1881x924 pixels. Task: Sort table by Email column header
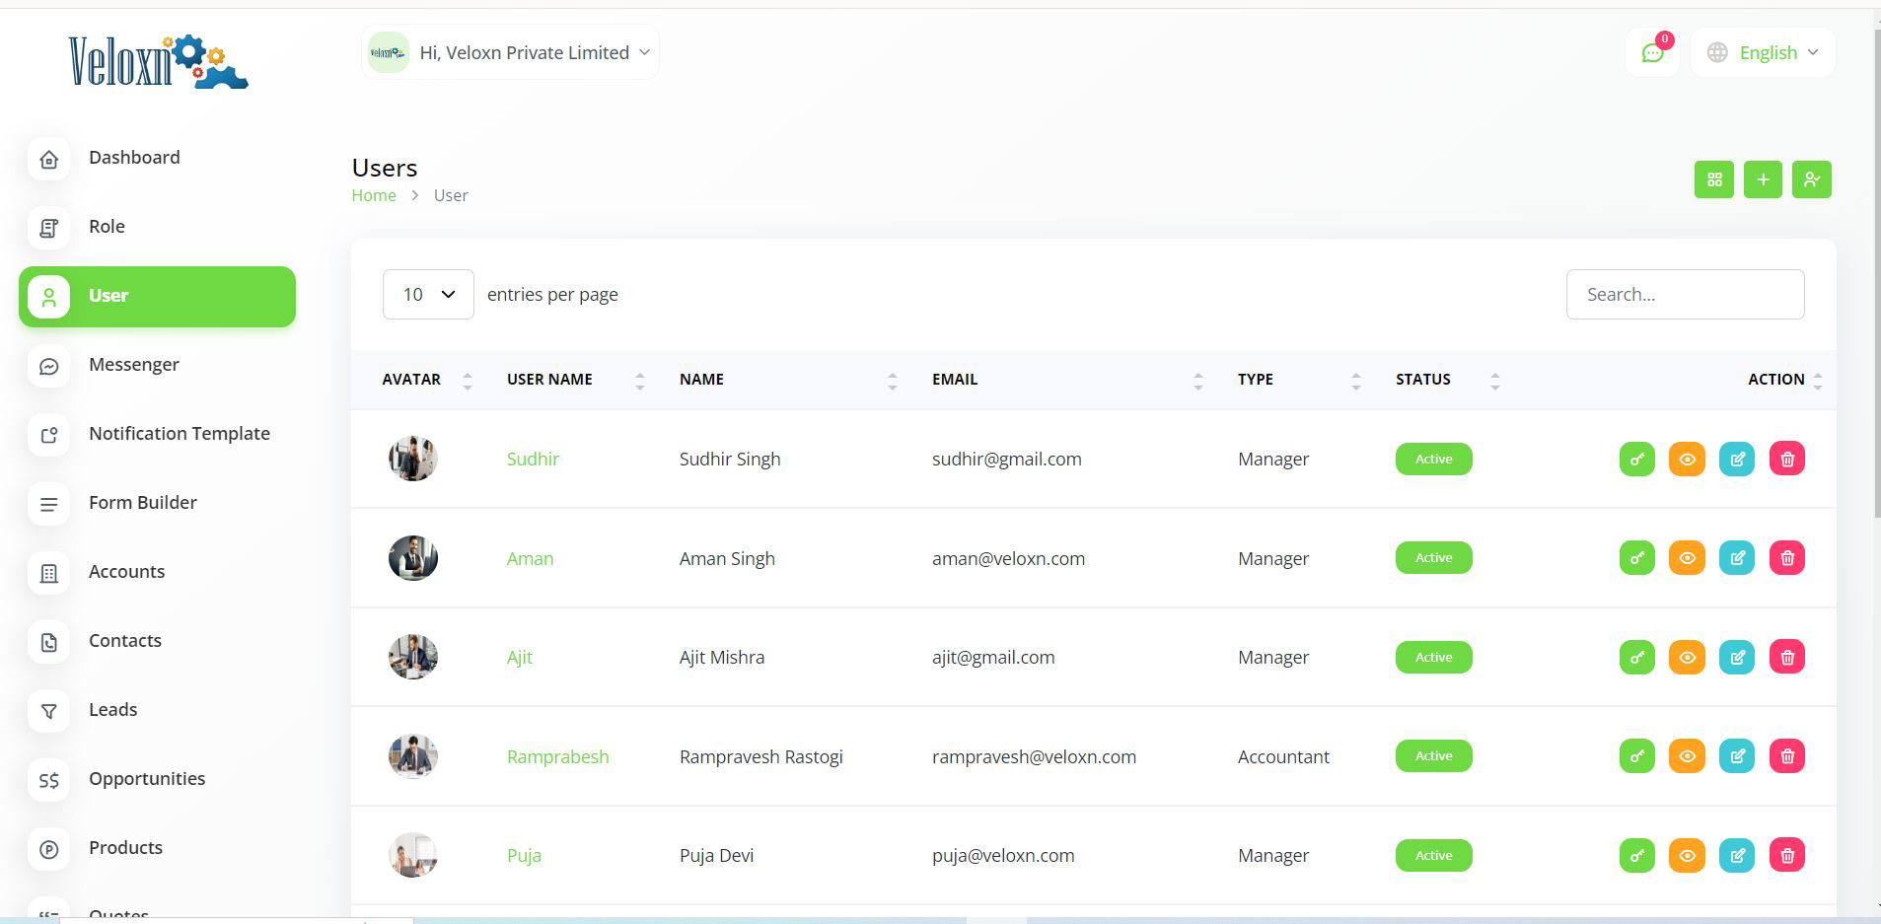[955, 380]
